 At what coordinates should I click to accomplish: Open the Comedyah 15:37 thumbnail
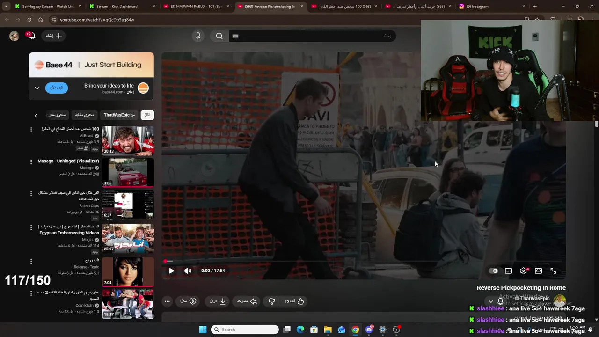point(128,304)
